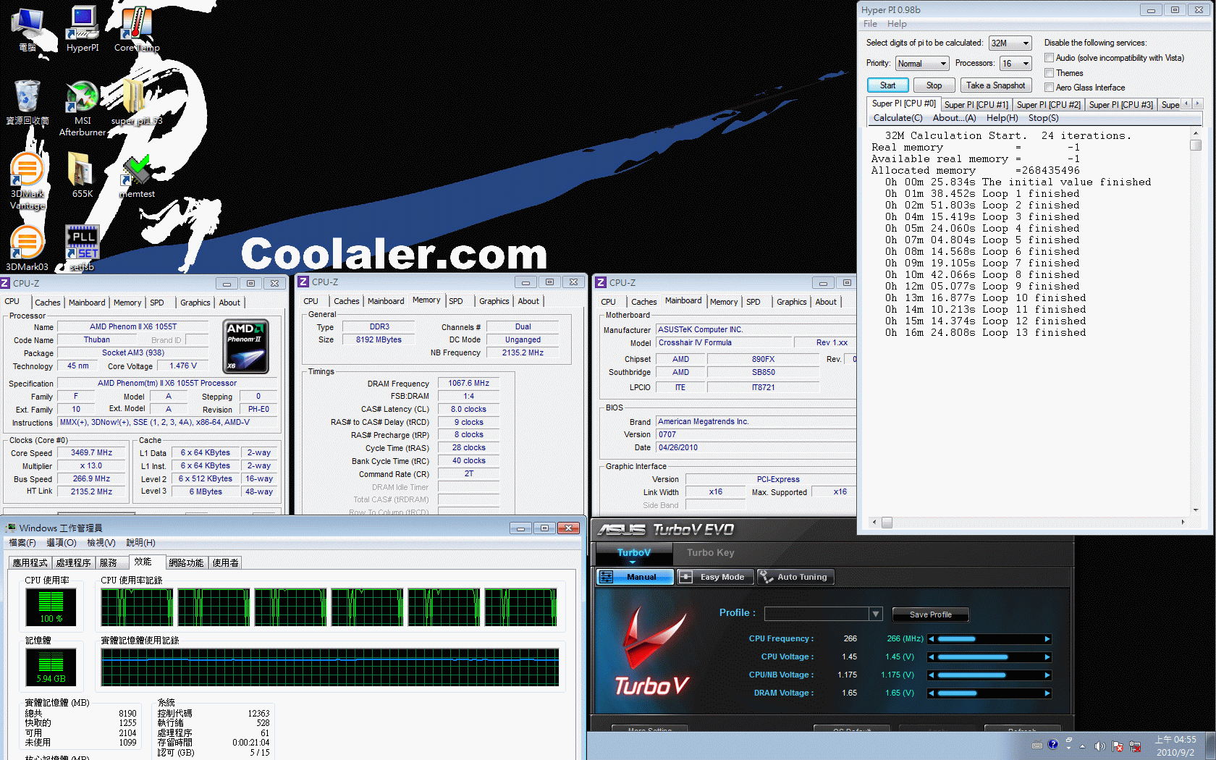The width and height of the screenshot is (1216, 760).
Task: Select Easy Mode button in TurboV EVO
Action: pos(714,577)
